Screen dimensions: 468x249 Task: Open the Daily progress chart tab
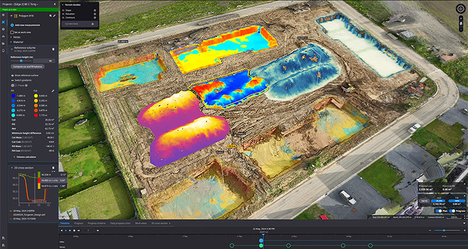[120, 223]
